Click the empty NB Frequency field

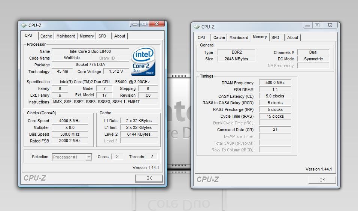(x=313, y=66)
